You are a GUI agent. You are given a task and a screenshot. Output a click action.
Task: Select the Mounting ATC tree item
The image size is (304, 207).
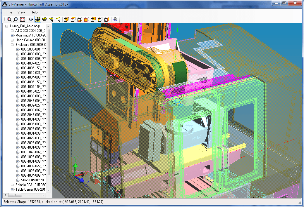[x=30, y=35]
